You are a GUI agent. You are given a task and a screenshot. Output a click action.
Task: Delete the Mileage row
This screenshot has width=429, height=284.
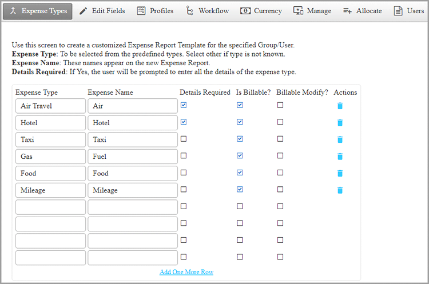(340, 190)
